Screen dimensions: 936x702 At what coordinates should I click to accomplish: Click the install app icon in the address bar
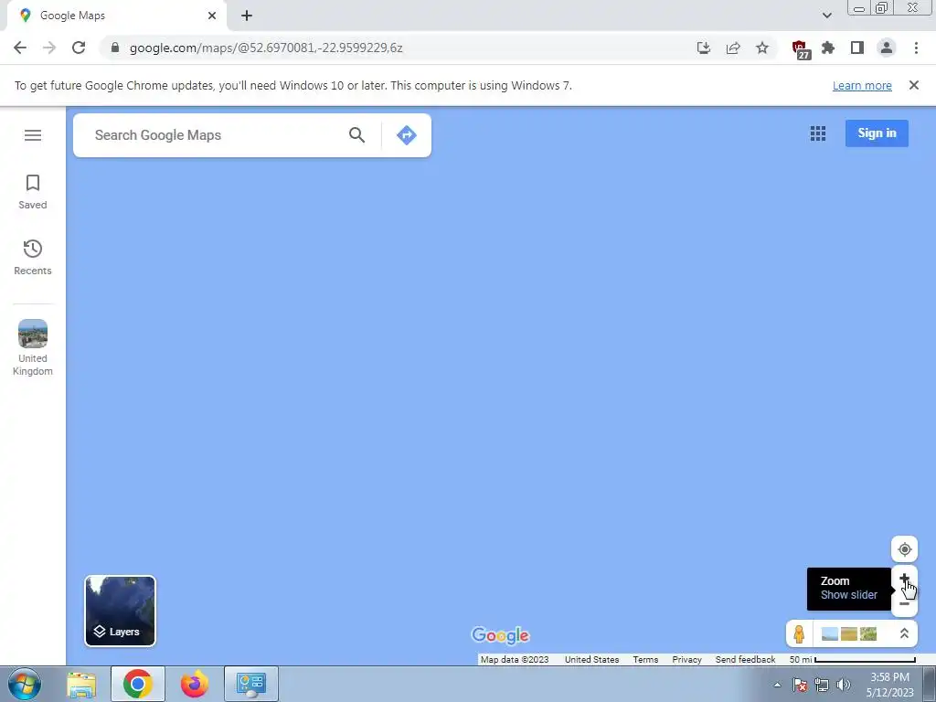[704, 48]
